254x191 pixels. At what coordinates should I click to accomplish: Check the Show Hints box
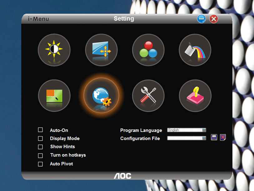[40, 147]
